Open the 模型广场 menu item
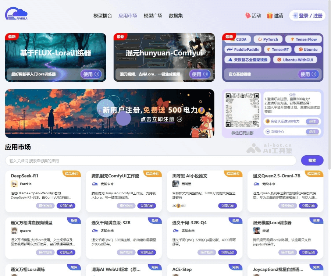 pyautogui.click(x=153, y=16)
